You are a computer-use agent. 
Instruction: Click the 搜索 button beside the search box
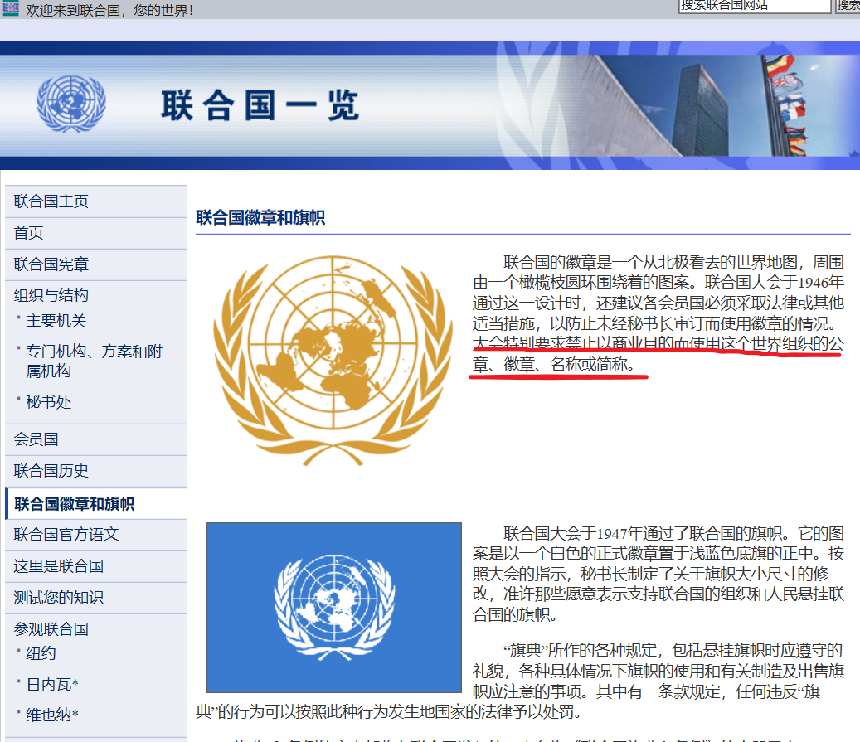pyautogui.click(x=848, y=6)
